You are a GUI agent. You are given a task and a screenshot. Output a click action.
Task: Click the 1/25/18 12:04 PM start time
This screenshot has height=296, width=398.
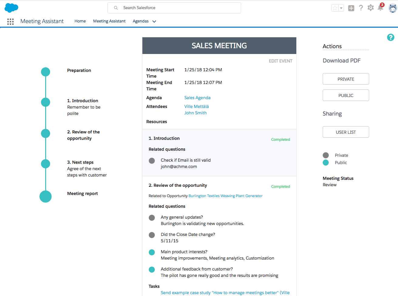coord(203,70)
